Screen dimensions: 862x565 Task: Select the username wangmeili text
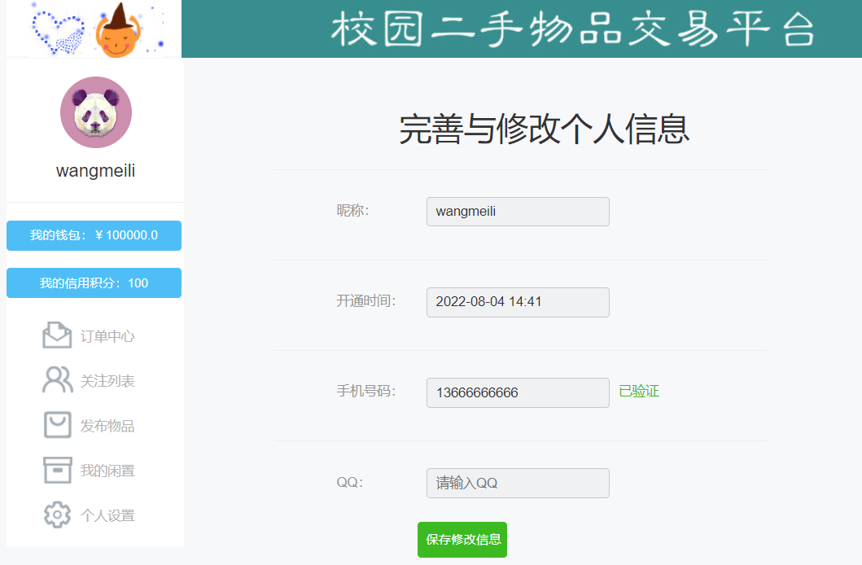[95, 171]
